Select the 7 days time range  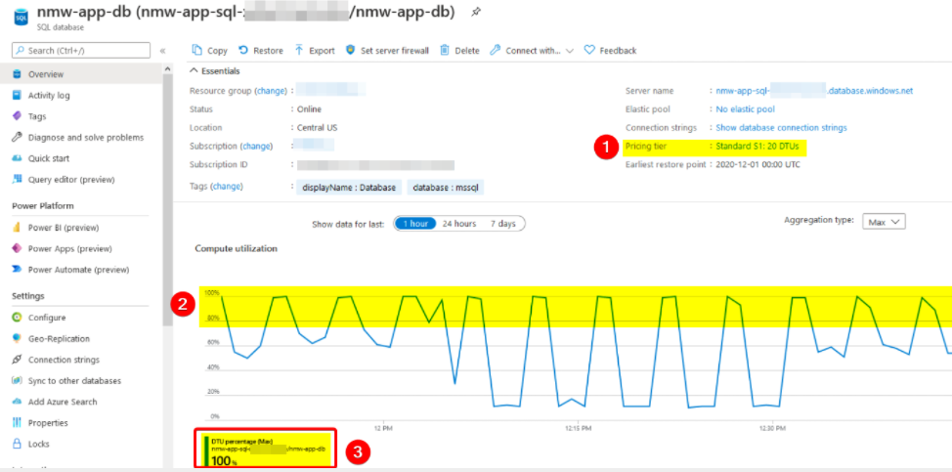pos(502,224)
